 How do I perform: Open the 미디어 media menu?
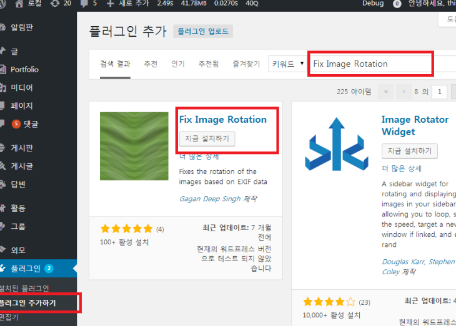[x=21, y=88]
